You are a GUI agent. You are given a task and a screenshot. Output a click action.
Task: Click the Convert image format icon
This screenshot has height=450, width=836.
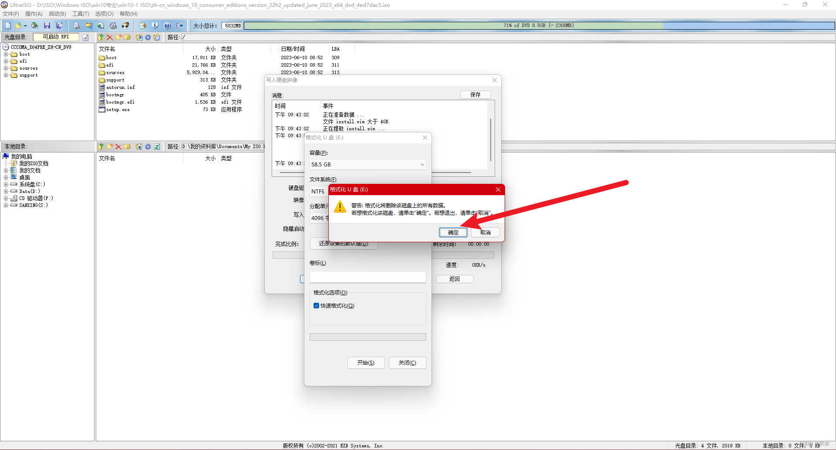tap(88, 26)
